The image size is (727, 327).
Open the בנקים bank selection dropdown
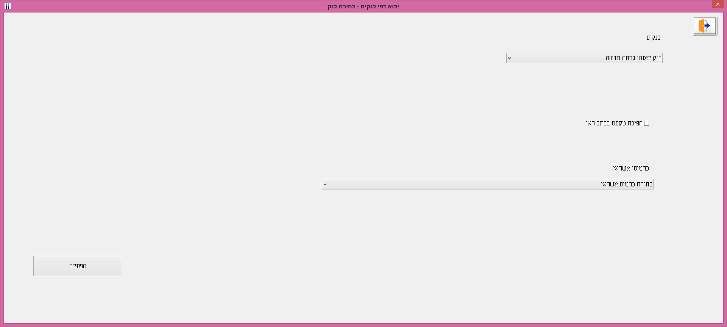584,58
